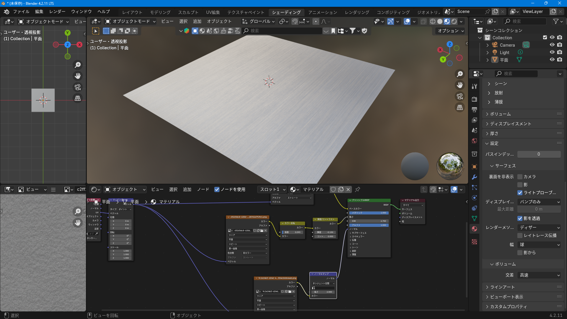Click the main viewport zoom magnifier icon
The image size is (567, 319).
460,74
